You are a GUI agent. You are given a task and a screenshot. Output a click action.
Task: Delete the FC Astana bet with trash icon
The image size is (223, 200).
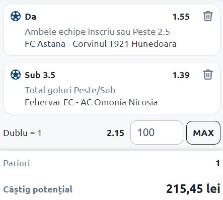pyautogui.click(x=208, y=16)
